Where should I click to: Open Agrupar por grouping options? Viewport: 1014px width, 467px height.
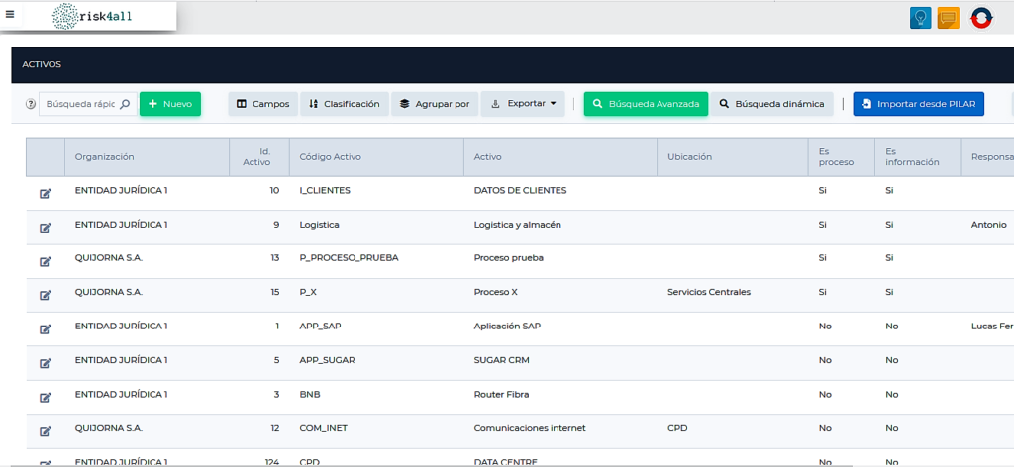click(x=435, y=104)
